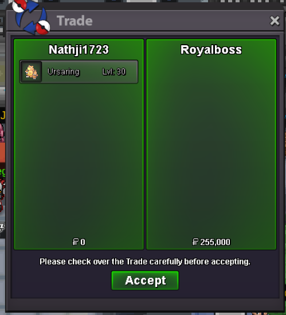Click the red pokeball at top-left of Trade icon
Screen dimensions: 286x315
pyautogui.click(x=19, y=6)
